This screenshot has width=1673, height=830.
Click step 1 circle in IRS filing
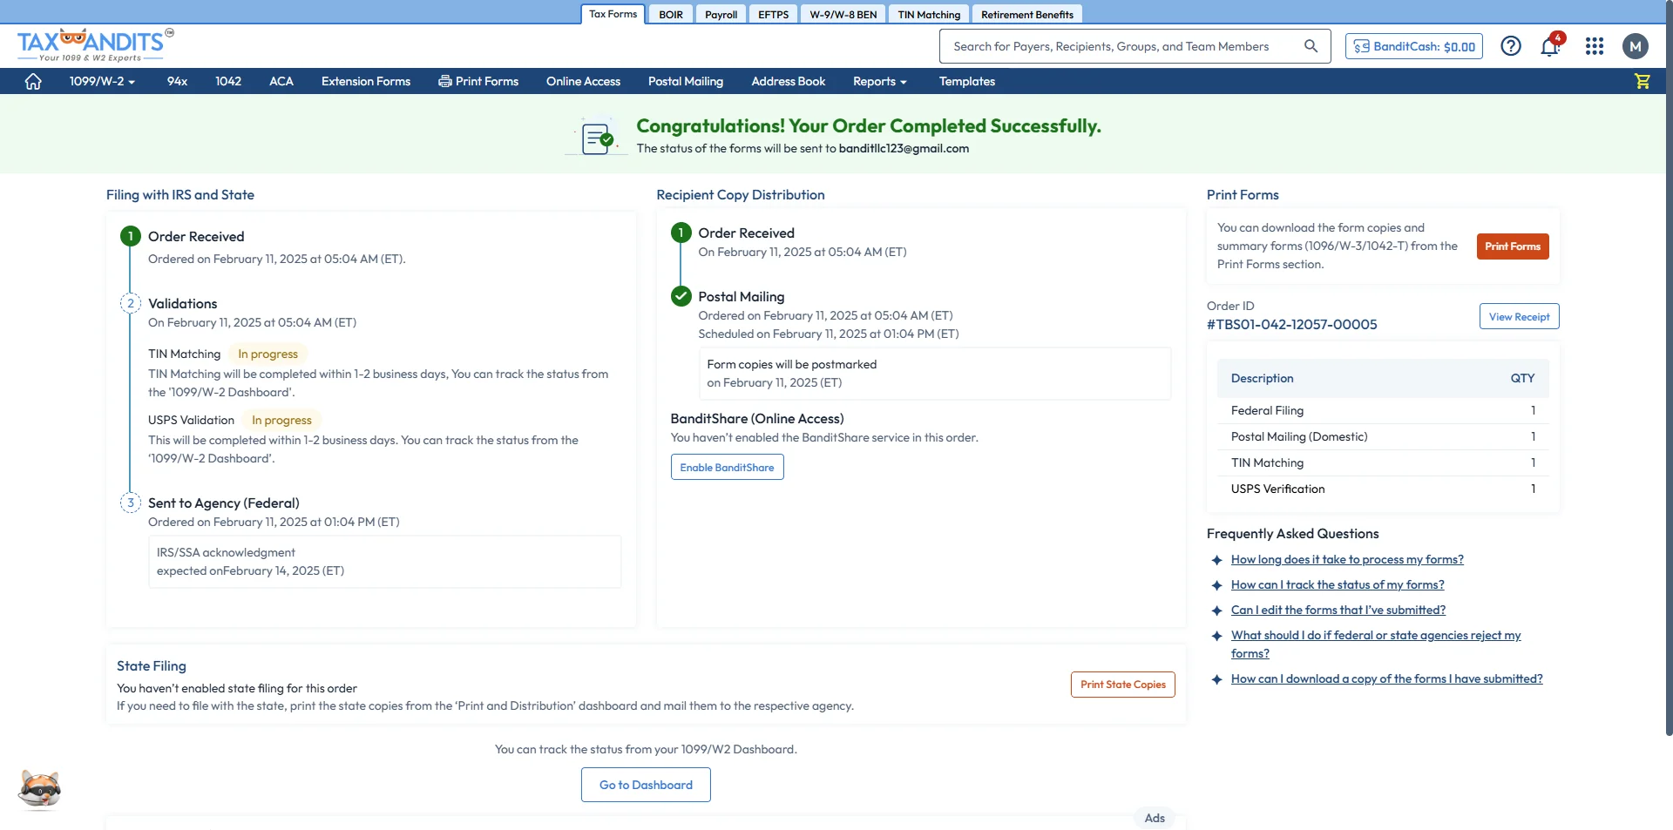tap(131, 236)
